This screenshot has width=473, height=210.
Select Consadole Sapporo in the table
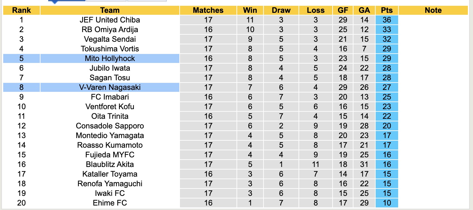click(110, 126)
